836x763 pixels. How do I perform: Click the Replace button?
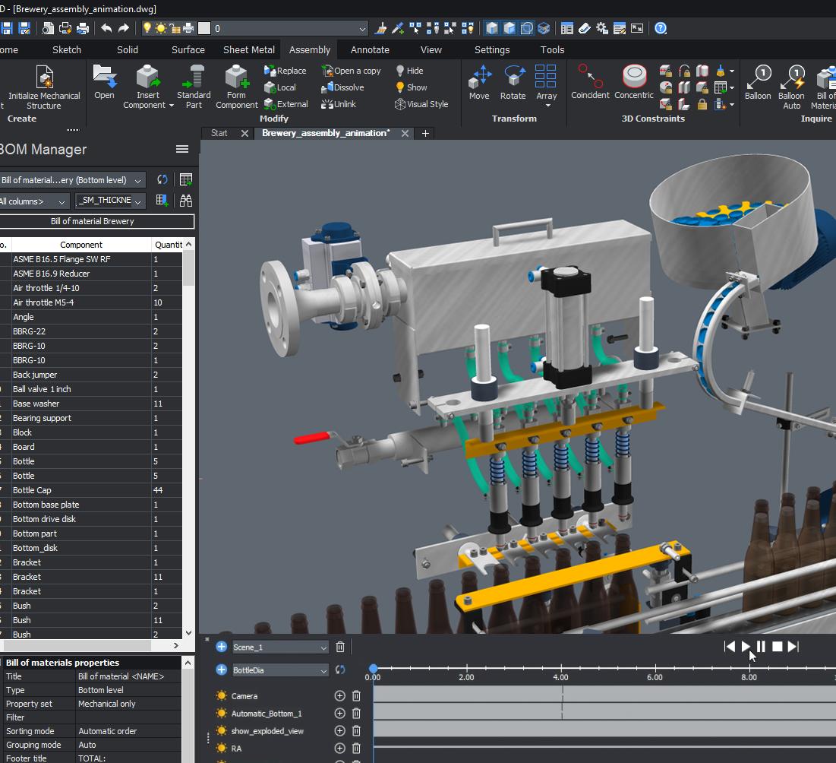pos(286,71)
